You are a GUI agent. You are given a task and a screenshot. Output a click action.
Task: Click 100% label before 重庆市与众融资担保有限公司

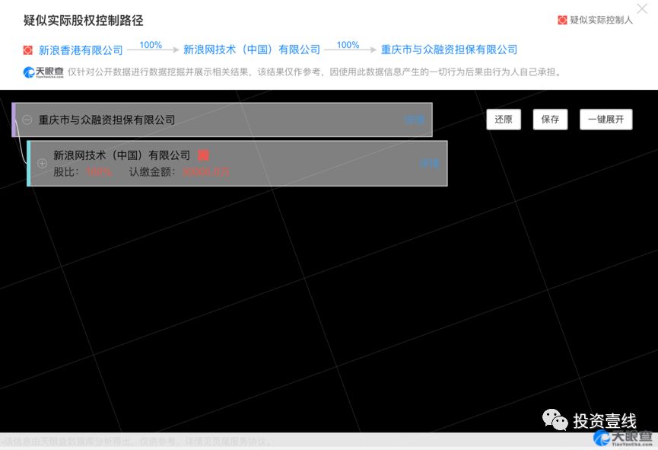point(348,44)
